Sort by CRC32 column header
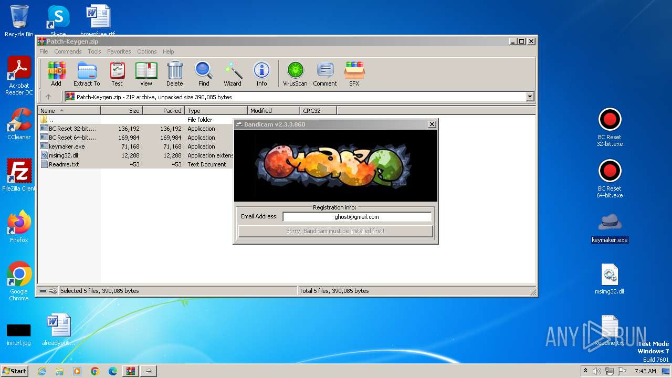 pyautogui.click(x=318, y=111)
